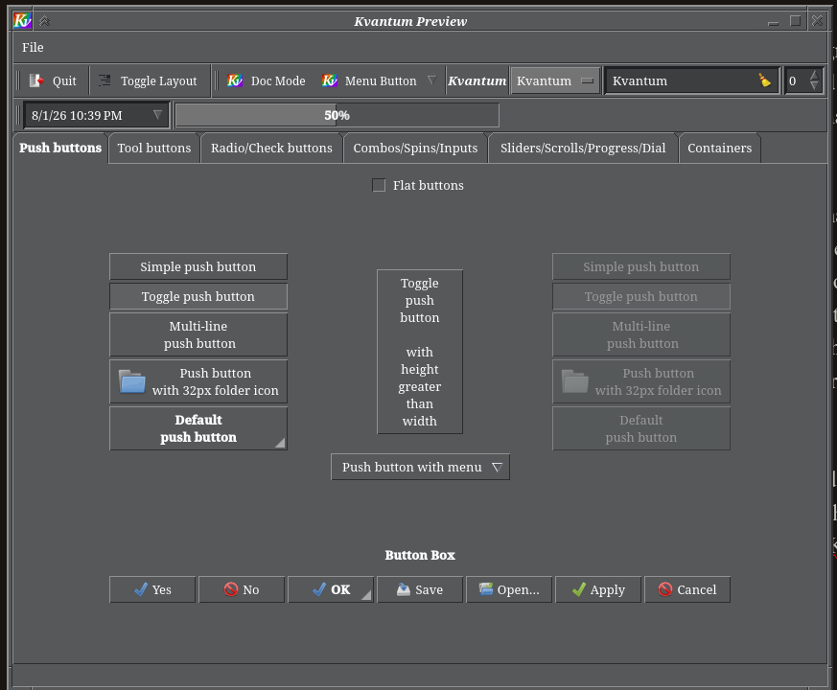Click the Toggle Layout icon
The width and height of the screenshot is (837, 690).
[x=105, y=80]
